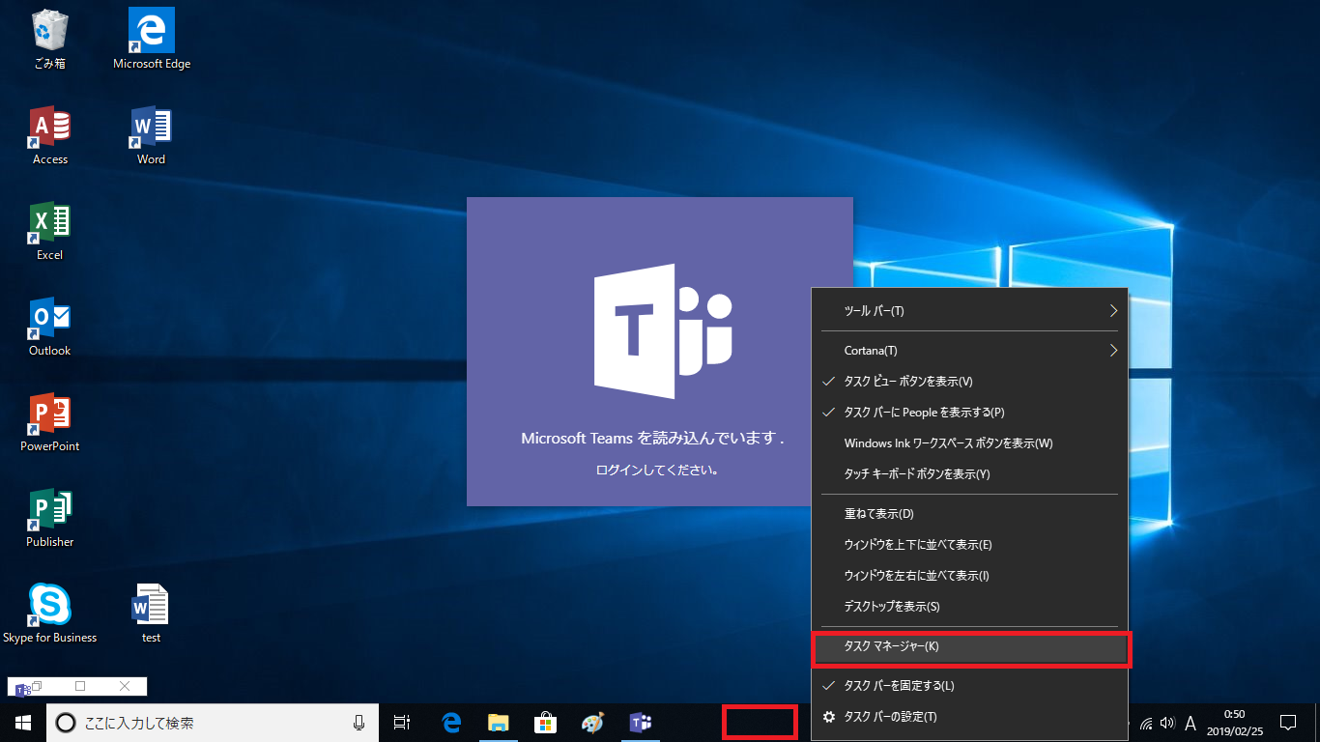Restore the small minimized Teams window
The height and width of the screenshot is (742, 1320).
click(x=37, y=686)
